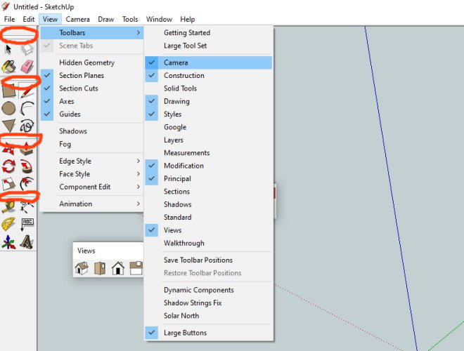Open the Camera menu
The width and height of the screenshot is (464, 351).
(x=77, y=19)
